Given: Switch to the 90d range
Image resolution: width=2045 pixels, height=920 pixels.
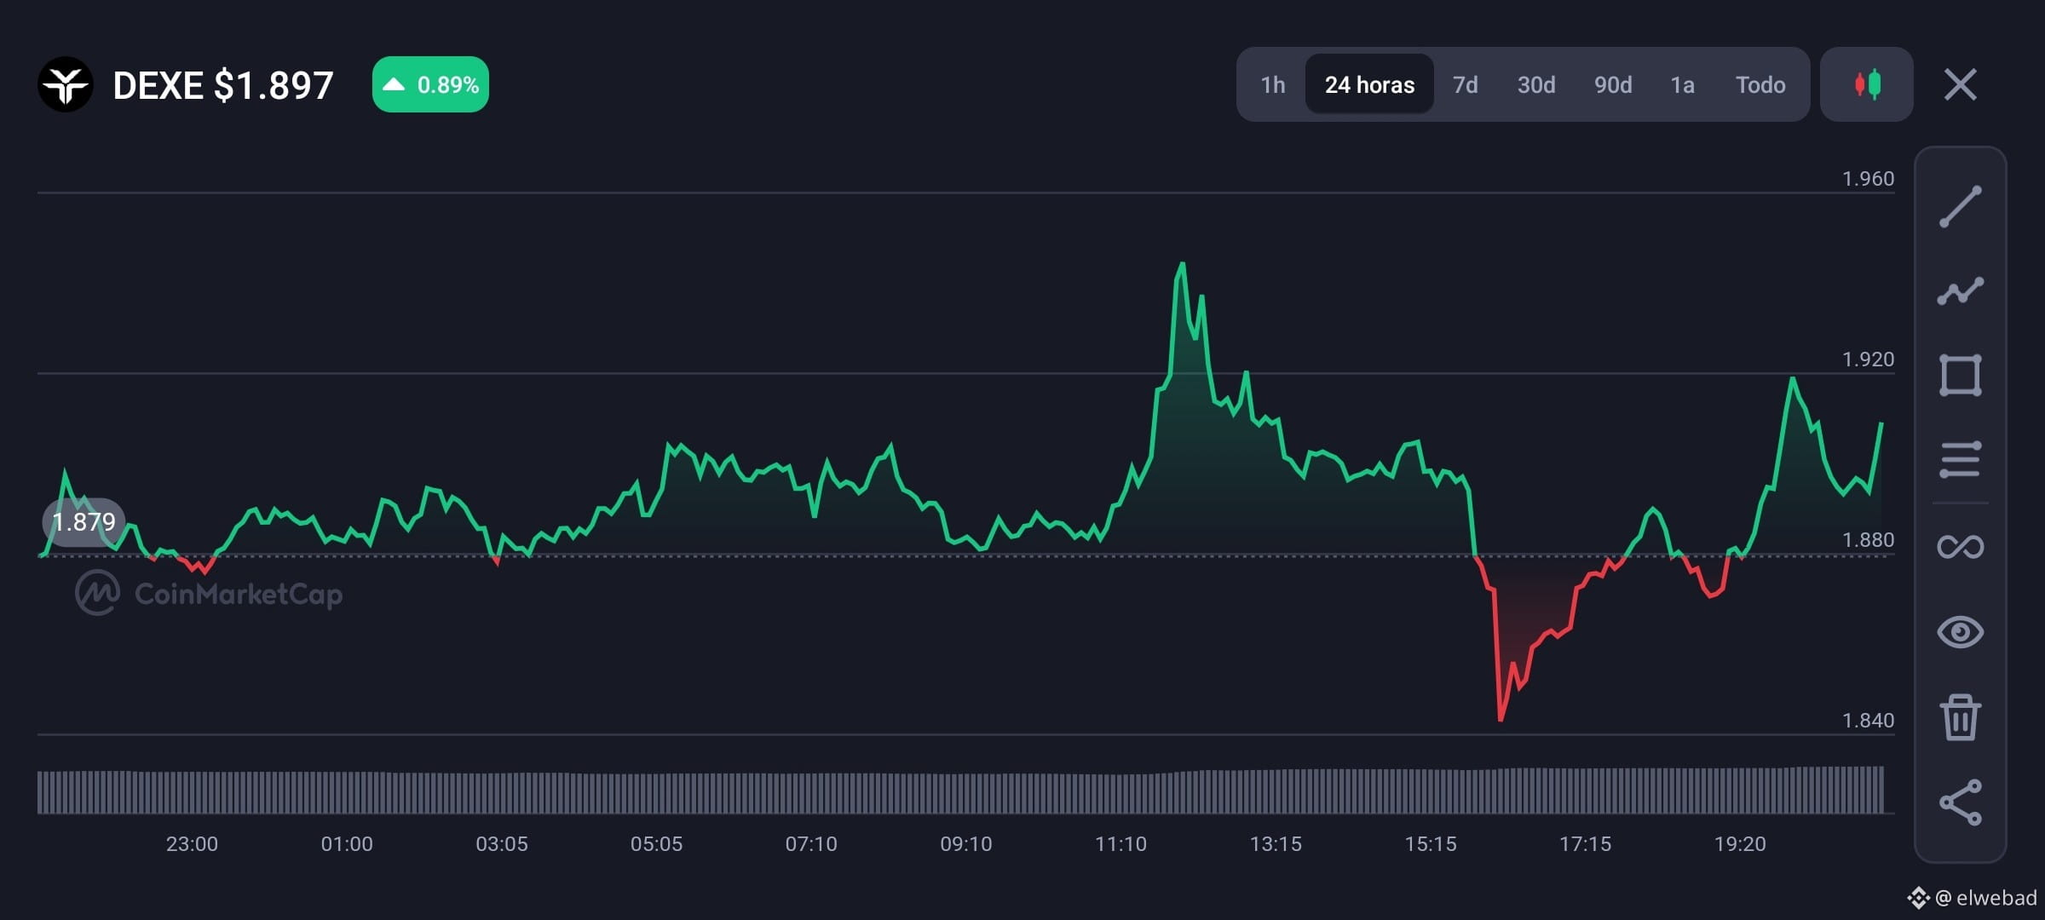Looking at the screenshot, I should (1613, 85).
